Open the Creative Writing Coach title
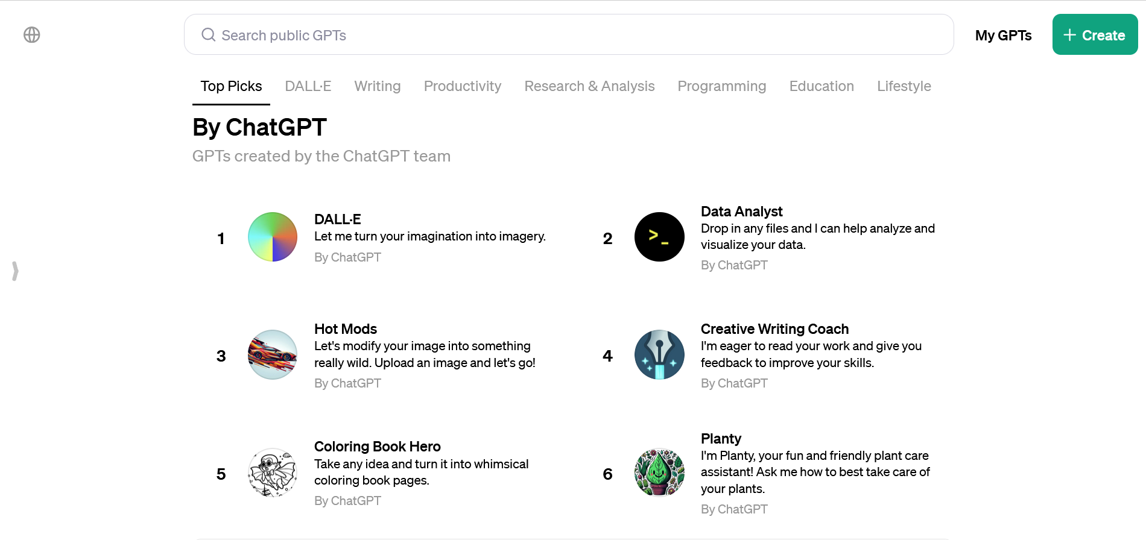Image resolution: width=1146 pixels, height=540 pixels. (x=775, y=329)
